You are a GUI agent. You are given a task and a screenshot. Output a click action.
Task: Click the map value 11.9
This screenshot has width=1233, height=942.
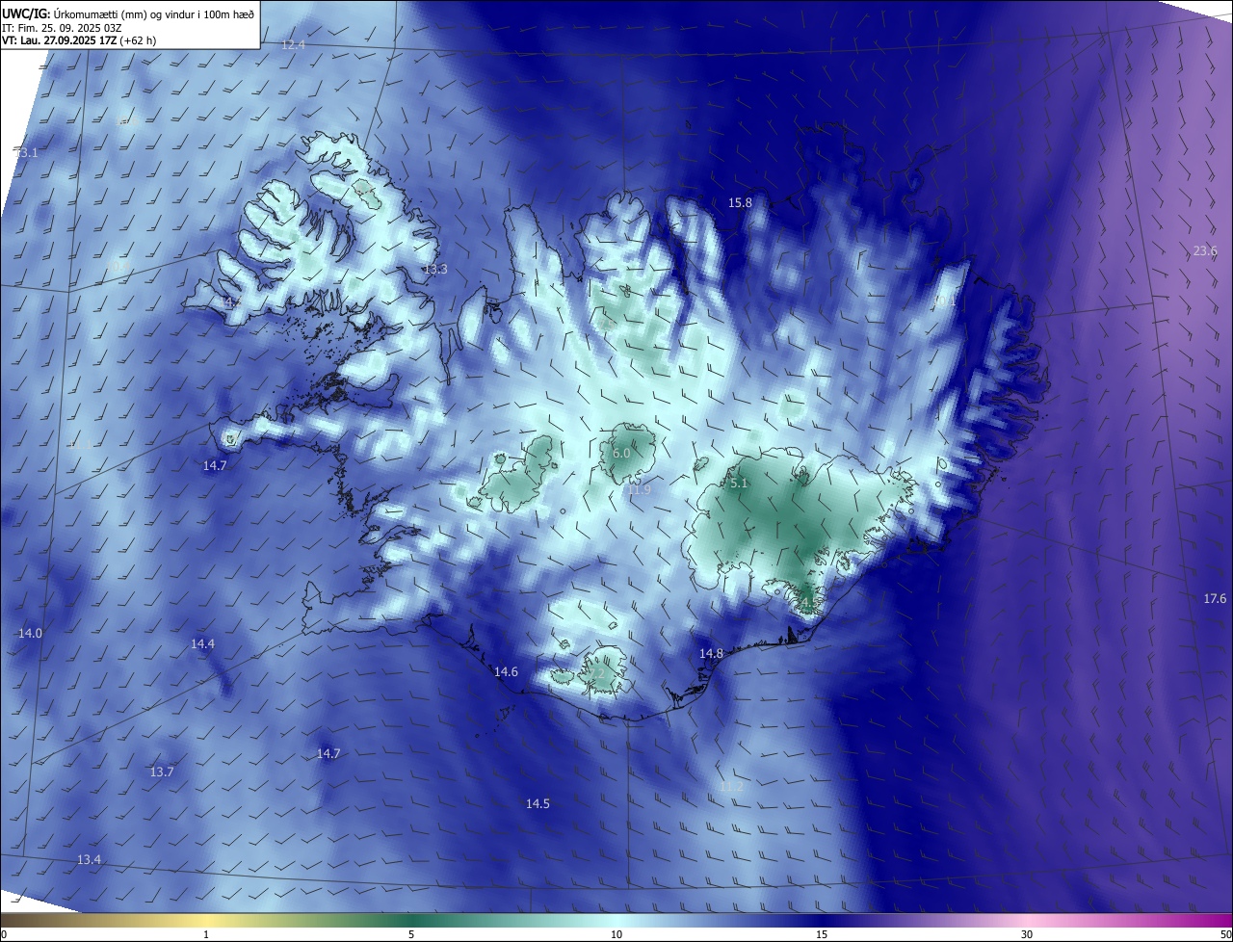639,489
